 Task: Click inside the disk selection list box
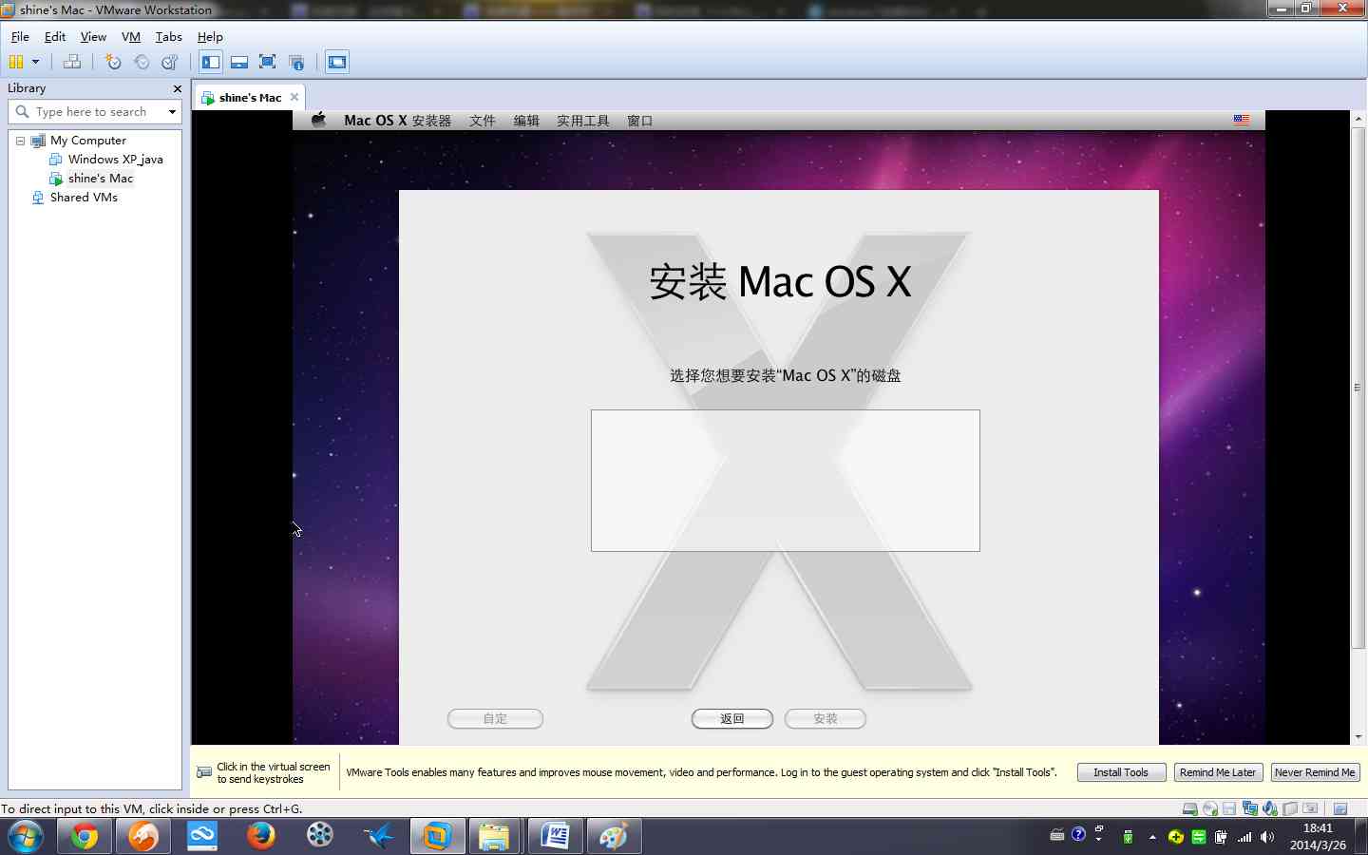click(x=786, y=481)
